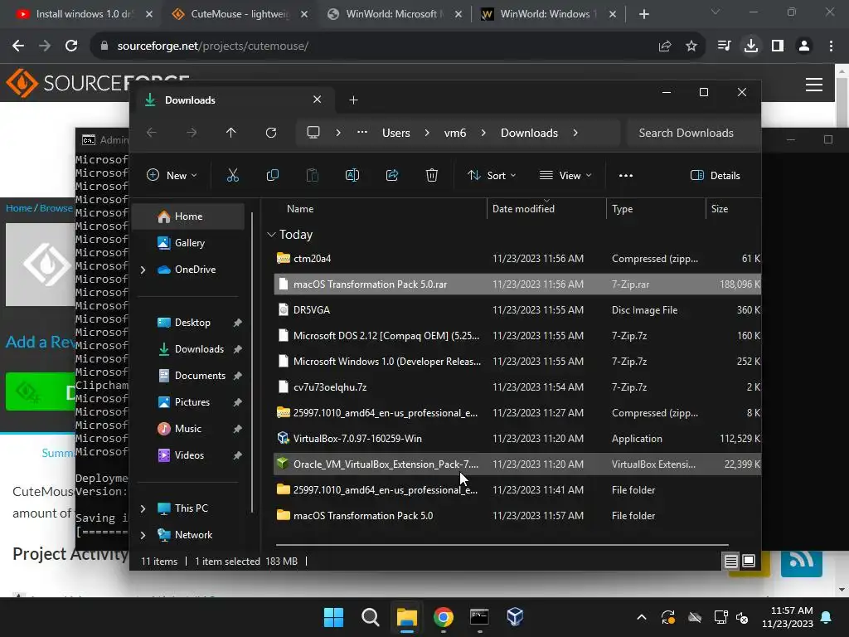Click the PC monitor icon in address bar

click(x=313, y=133)
